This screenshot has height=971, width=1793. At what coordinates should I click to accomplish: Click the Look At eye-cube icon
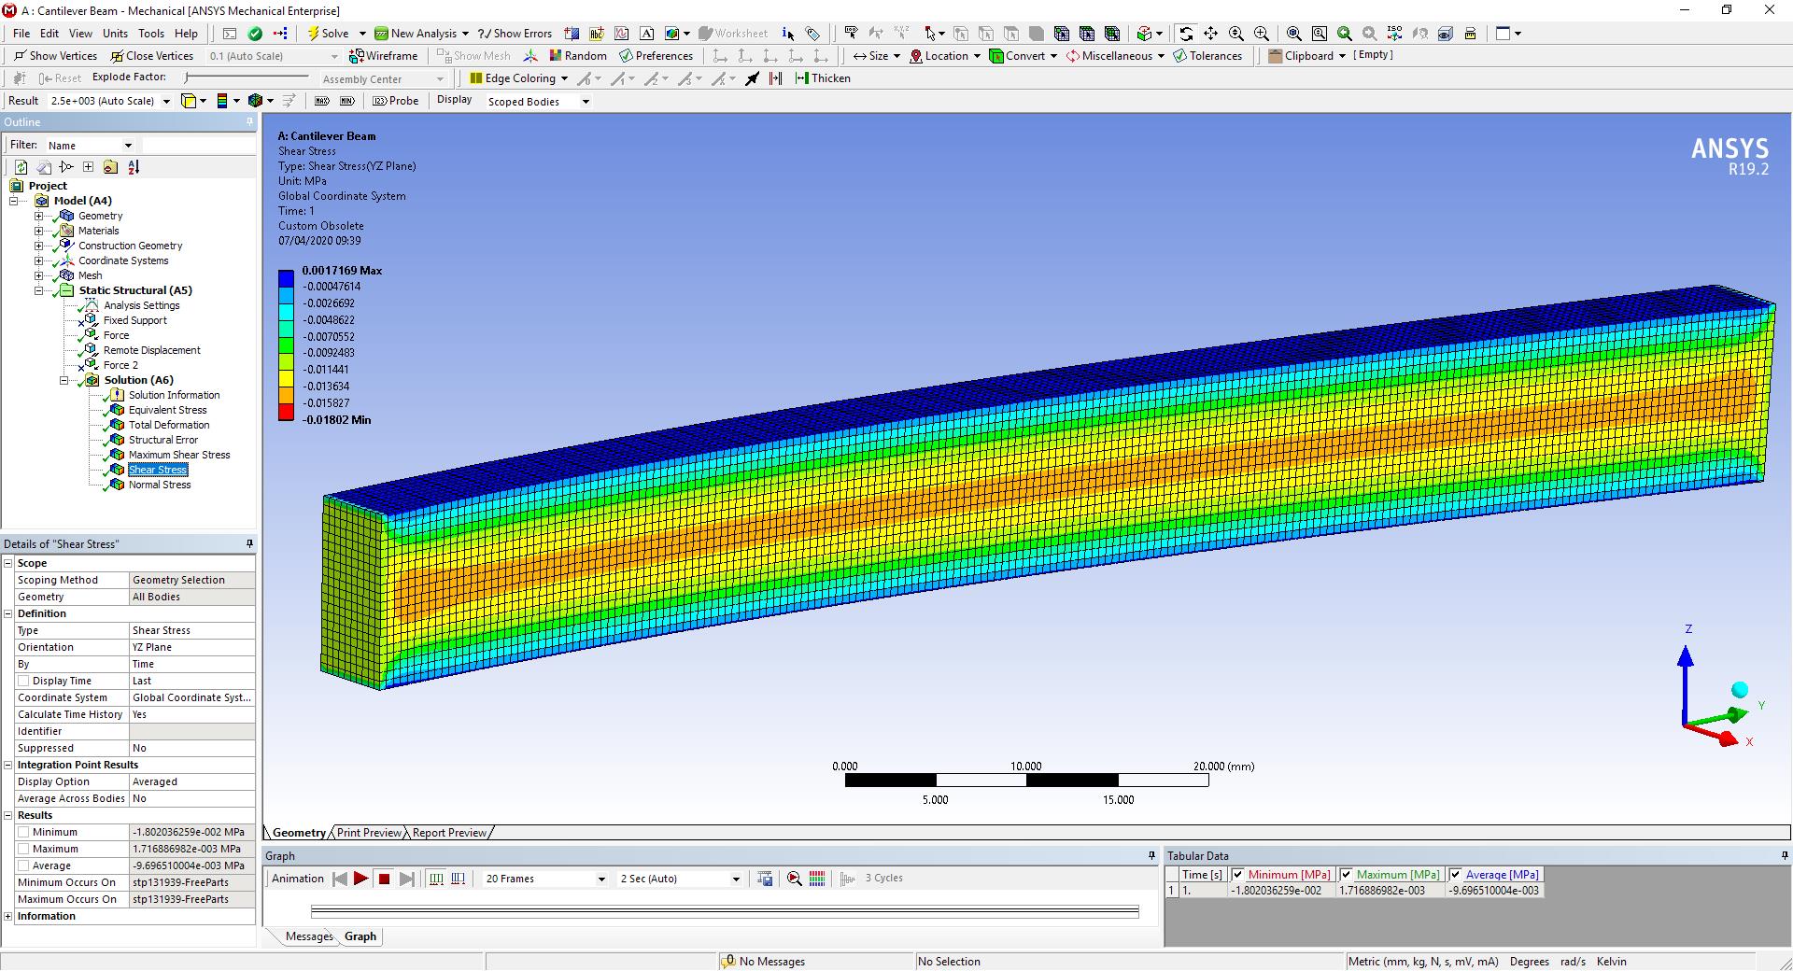[x=1445, y=34]
